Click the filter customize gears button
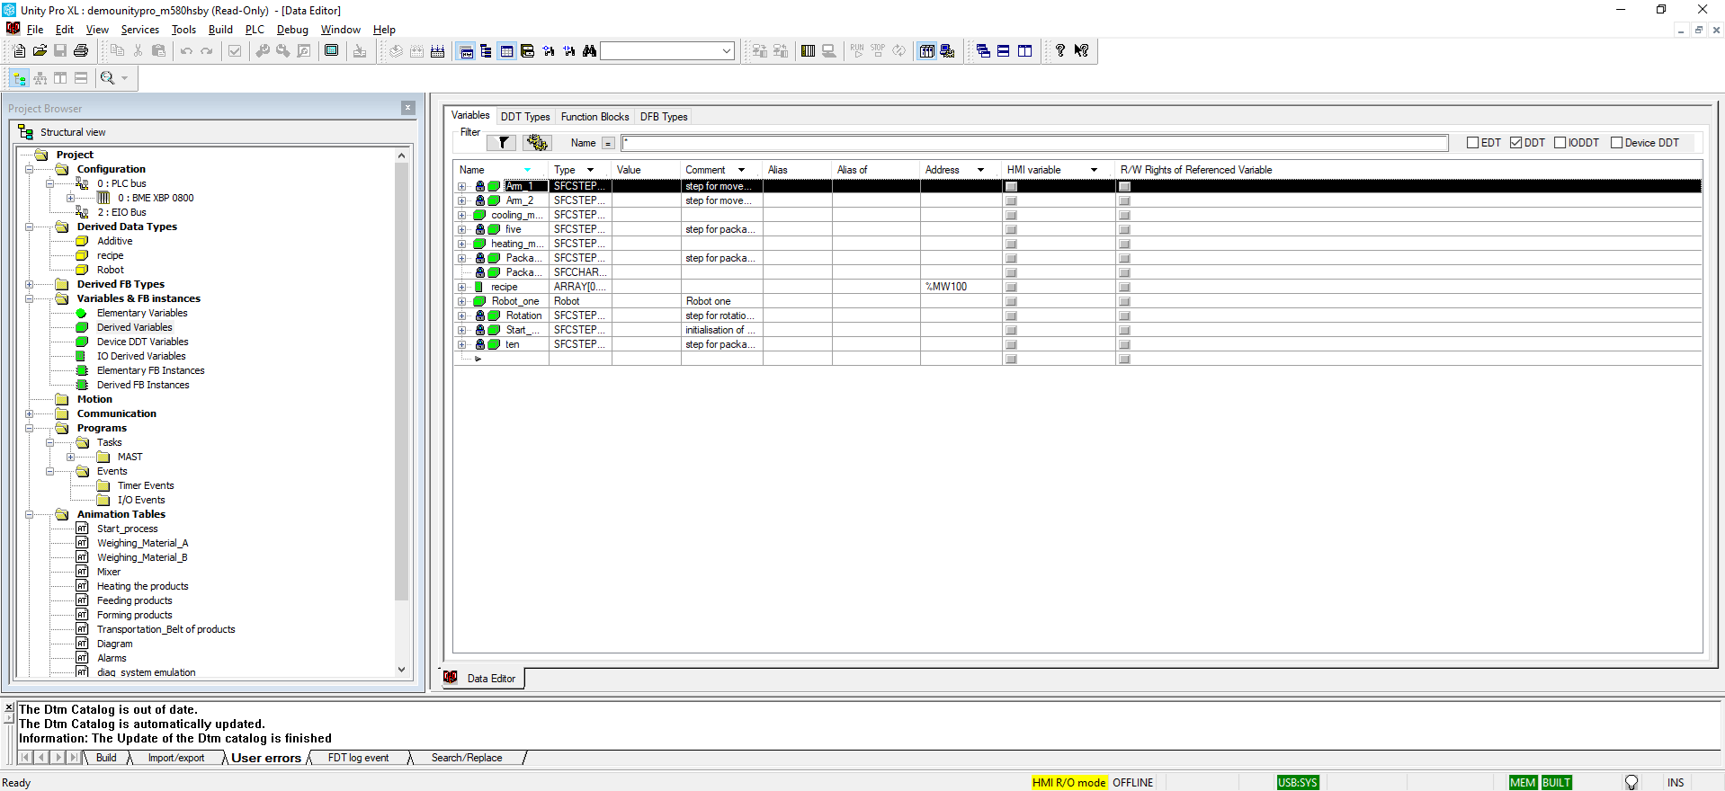 (537, 143)
